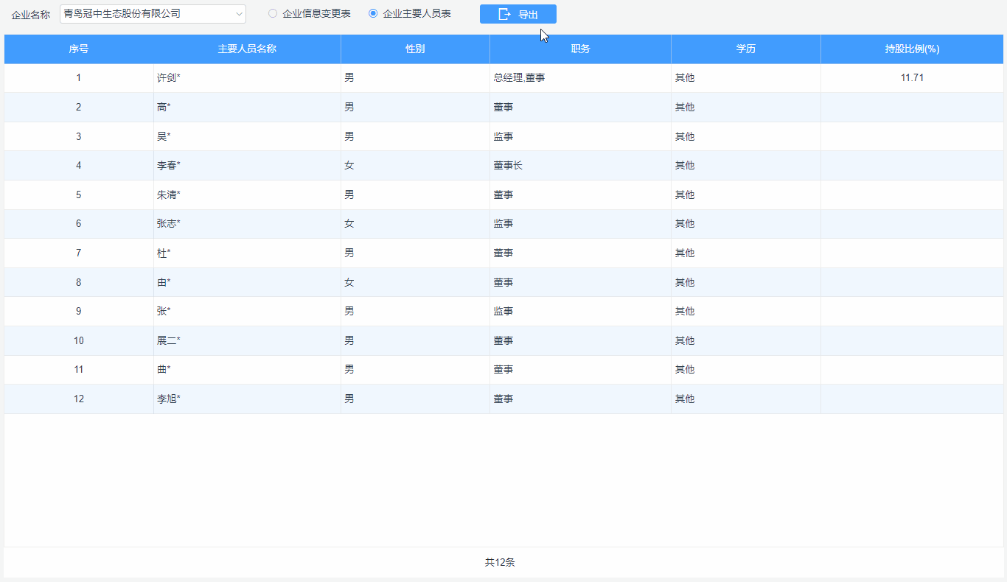Click the 学历 column header

(745, 49)
